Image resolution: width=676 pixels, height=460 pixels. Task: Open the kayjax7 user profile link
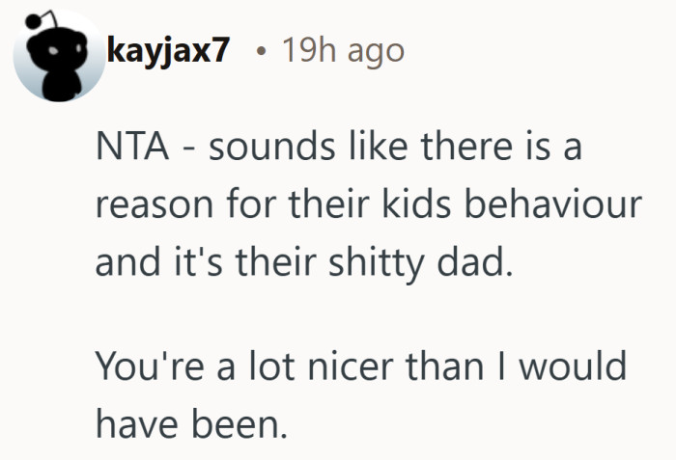point(169,50)
